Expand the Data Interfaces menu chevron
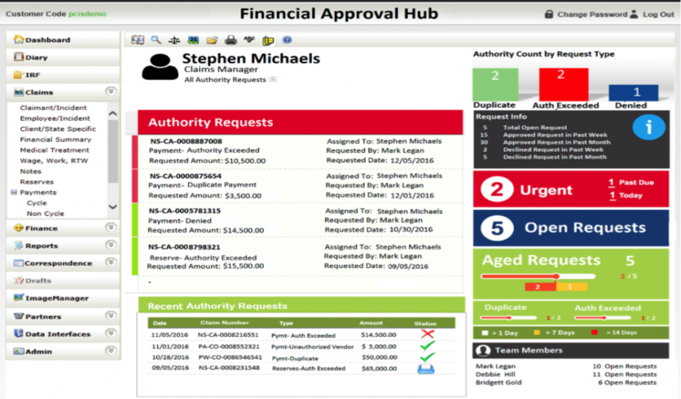This screenshot has width=681, height=399. [x=111, y=333]
